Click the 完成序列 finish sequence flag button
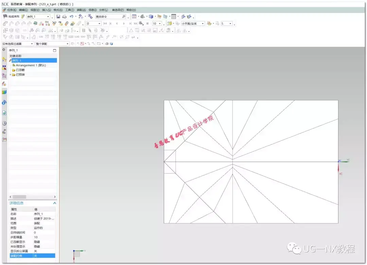 pos(11,16)
